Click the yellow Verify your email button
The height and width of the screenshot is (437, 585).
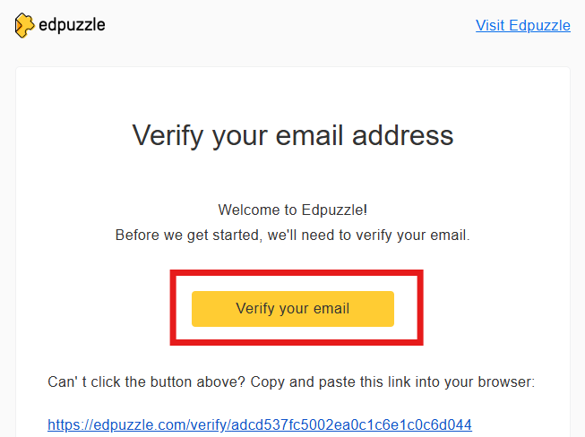pos(293,309)
